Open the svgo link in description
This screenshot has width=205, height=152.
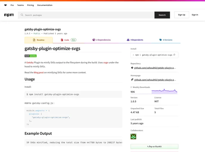point(106,63)
